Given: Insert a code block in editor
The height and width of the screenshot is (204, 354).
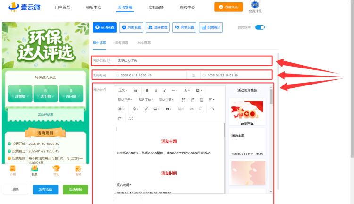Looking at the screenshot, I should pos(192,109).
